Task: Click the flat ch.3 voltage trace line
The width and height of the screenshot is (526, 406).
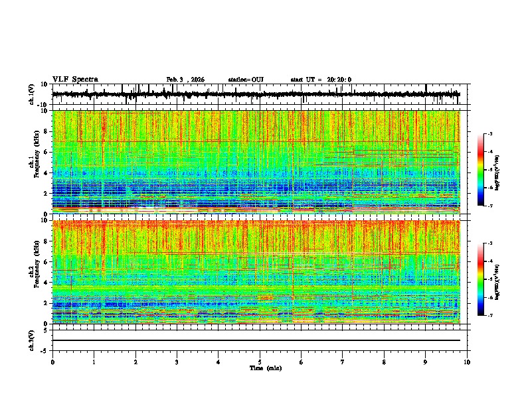Action: (x=256, y=340)
